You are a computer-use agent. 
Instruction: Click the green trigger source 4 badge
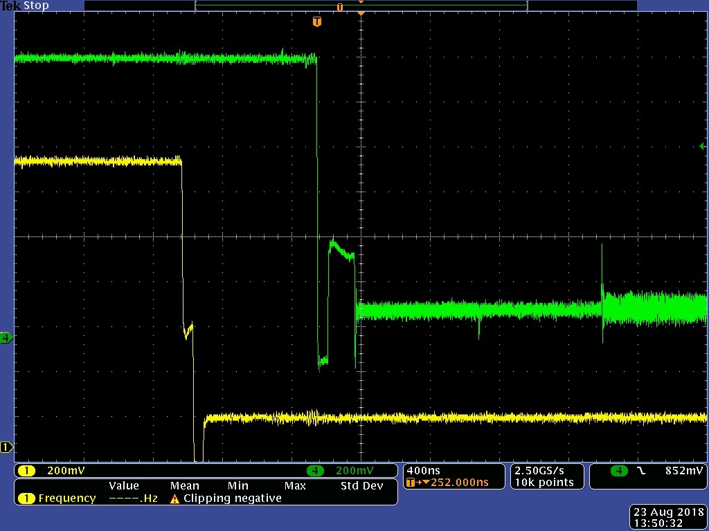(x=619, y=471)
